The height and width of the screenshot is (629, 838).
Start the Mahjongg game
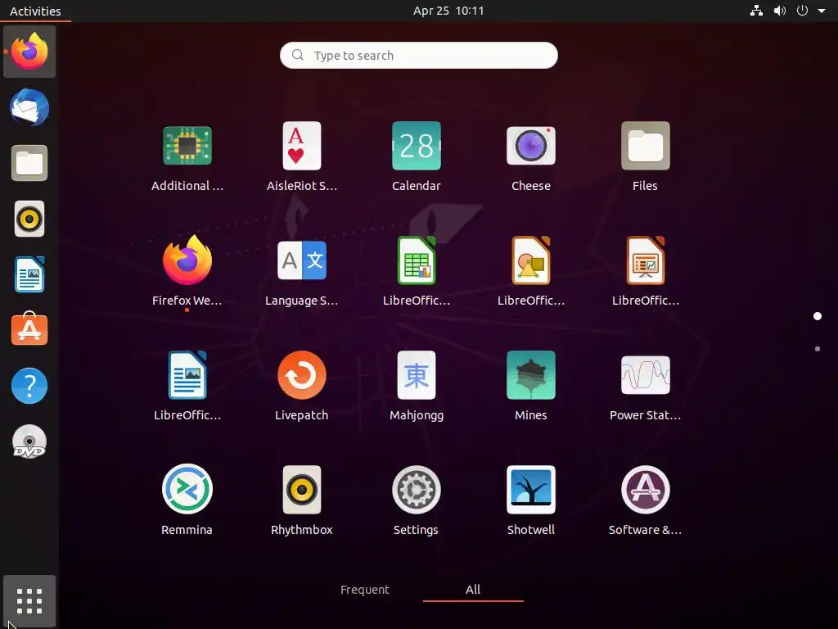(x=417, y=375)
